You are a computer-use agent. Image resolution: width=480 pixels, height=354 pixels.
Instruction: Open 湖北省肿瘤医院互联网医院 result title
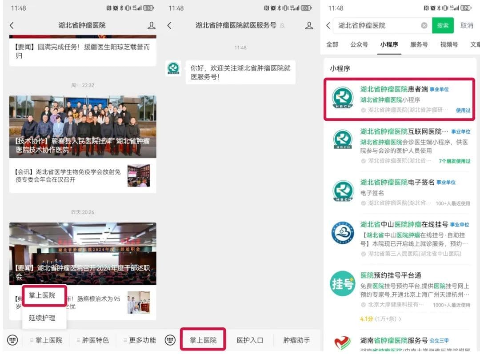click(x=404, y=131)
